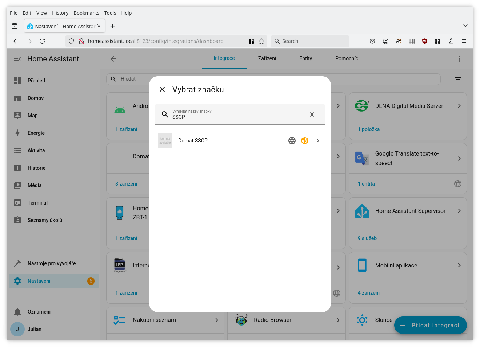Screen dimensions: 480x347
Task: Open Nákupní seznam integration
Action: (165, 320)
